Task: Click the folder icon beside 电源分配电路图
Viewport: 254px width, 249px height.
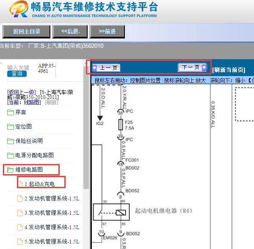Action: [x=10, y=156]
